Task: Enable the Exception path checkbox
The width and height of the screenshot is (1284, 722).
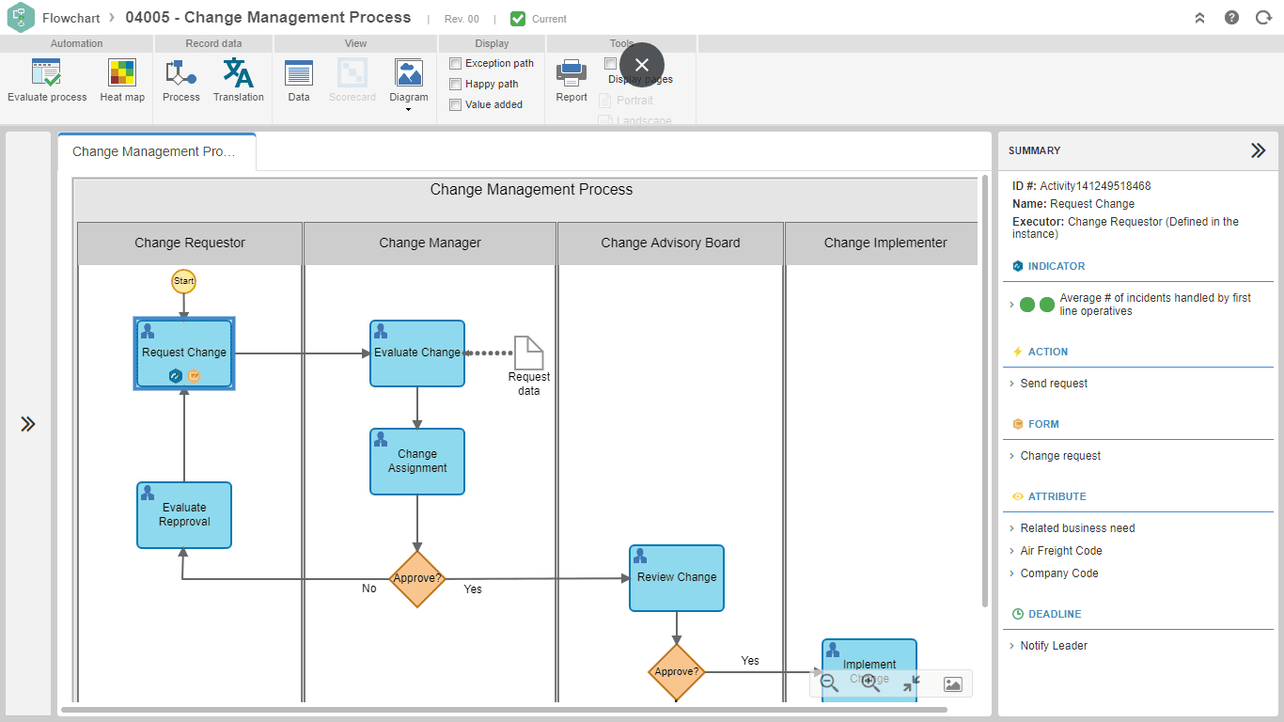Action: [x=456, y=64]
